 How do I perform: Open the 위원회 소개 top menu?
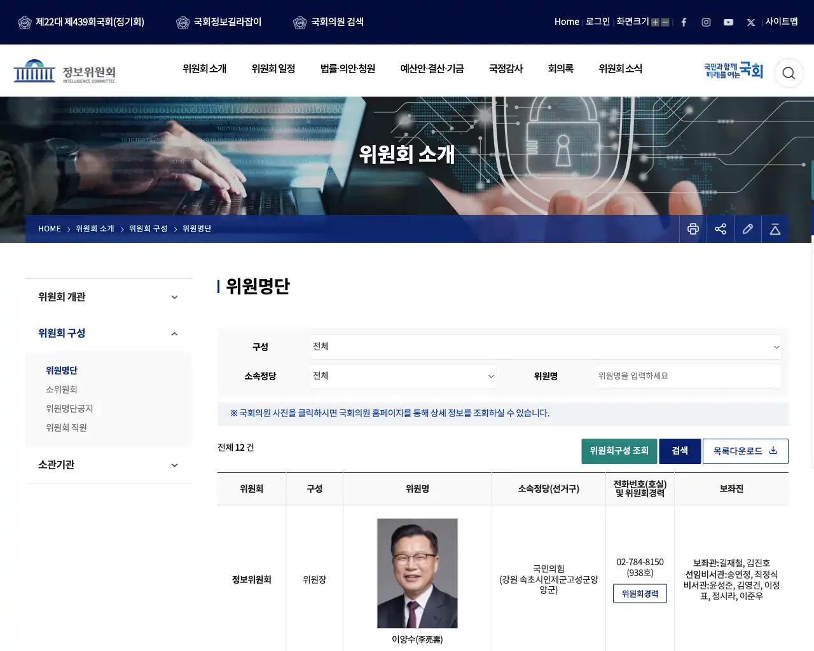coord(204,69)
